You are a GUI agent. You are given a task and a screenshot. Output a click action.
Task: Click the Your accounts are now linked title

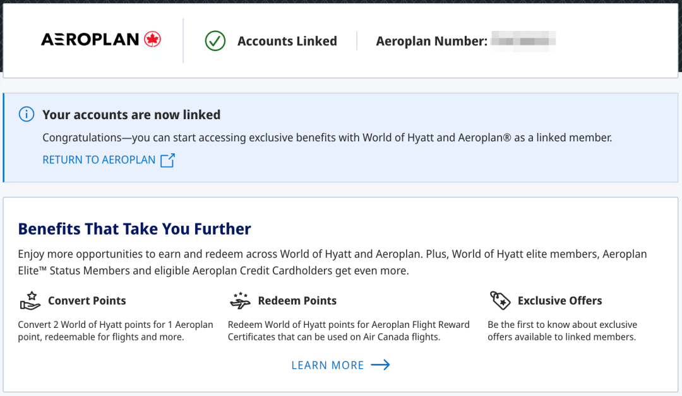[x=131, y=115]
